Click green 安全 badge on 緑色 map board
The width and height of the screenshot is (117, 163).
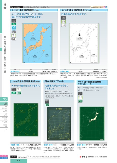click(x=14, y=93)
